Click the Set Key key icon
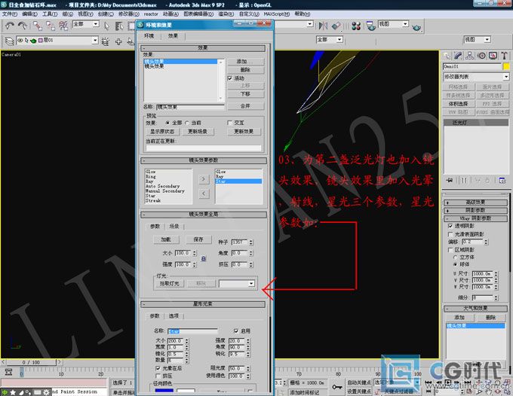This screenshot has height=396, width=513. pyautogui.click(x=337, y=387)
